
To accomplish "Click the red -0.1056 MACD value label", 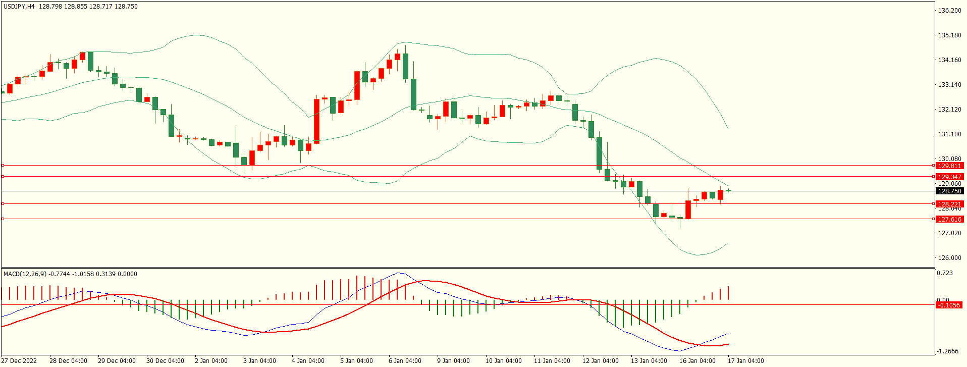I will [949, 305].
